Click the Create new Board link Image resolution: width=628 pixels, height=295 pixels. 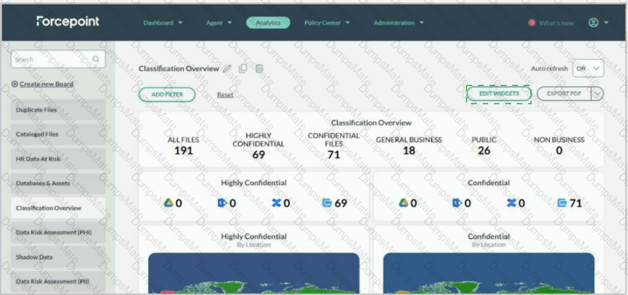(46, 84)
